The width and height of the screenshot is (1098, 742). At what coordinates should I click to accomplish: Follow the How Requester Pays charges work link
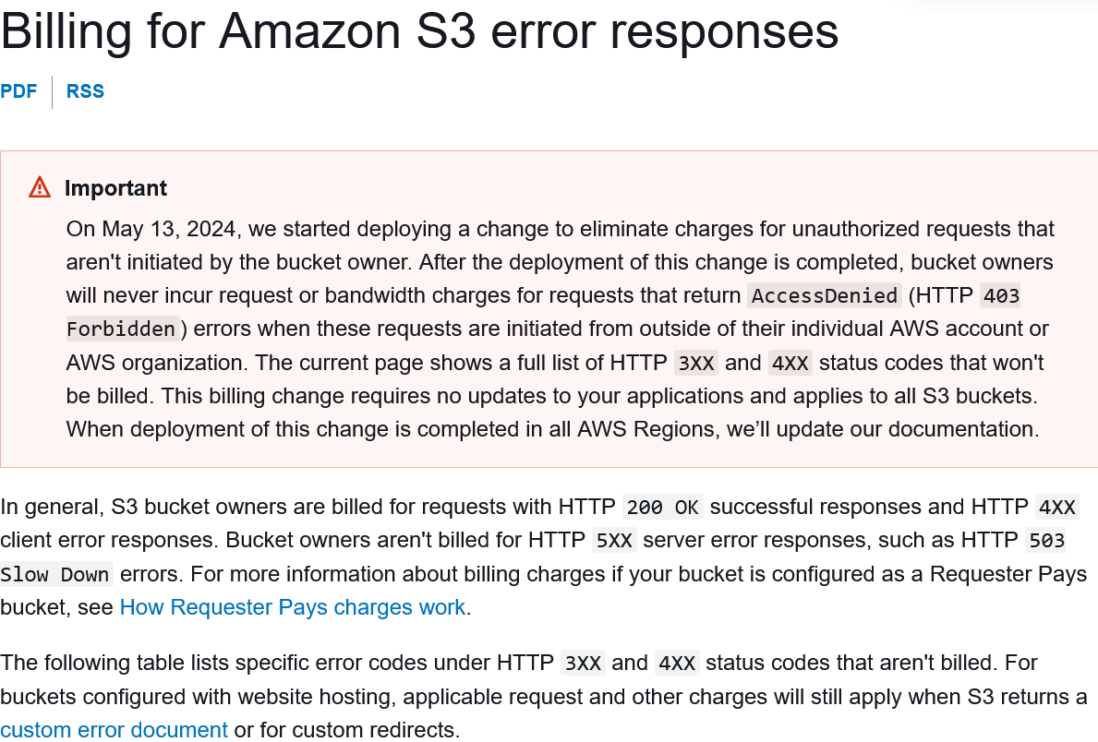click(293, 607)
